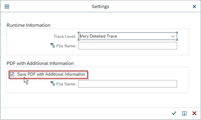Click the PDF with Additional Information heading
The image size is (201, 120).
40,63
